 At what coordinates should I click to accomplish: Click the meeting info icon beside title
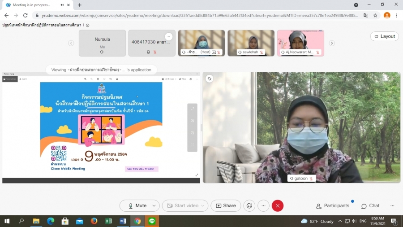[x=88, y=25]
